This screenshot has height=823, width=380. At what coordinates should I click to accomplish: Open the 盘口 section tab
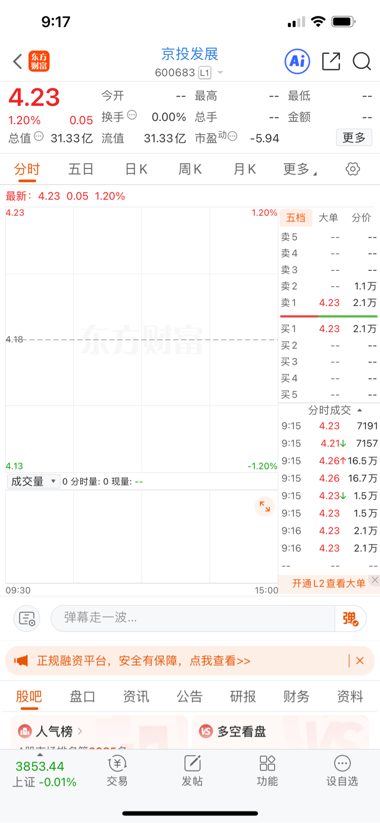(82, 697)
